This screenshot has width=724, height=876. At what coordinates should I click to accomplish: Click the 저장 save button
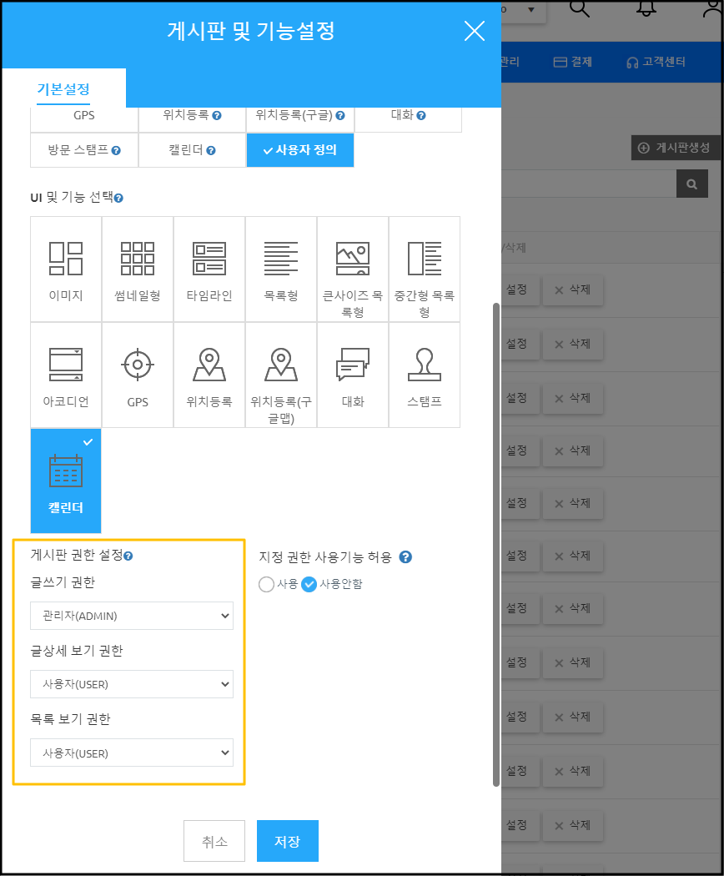(287, 841)
